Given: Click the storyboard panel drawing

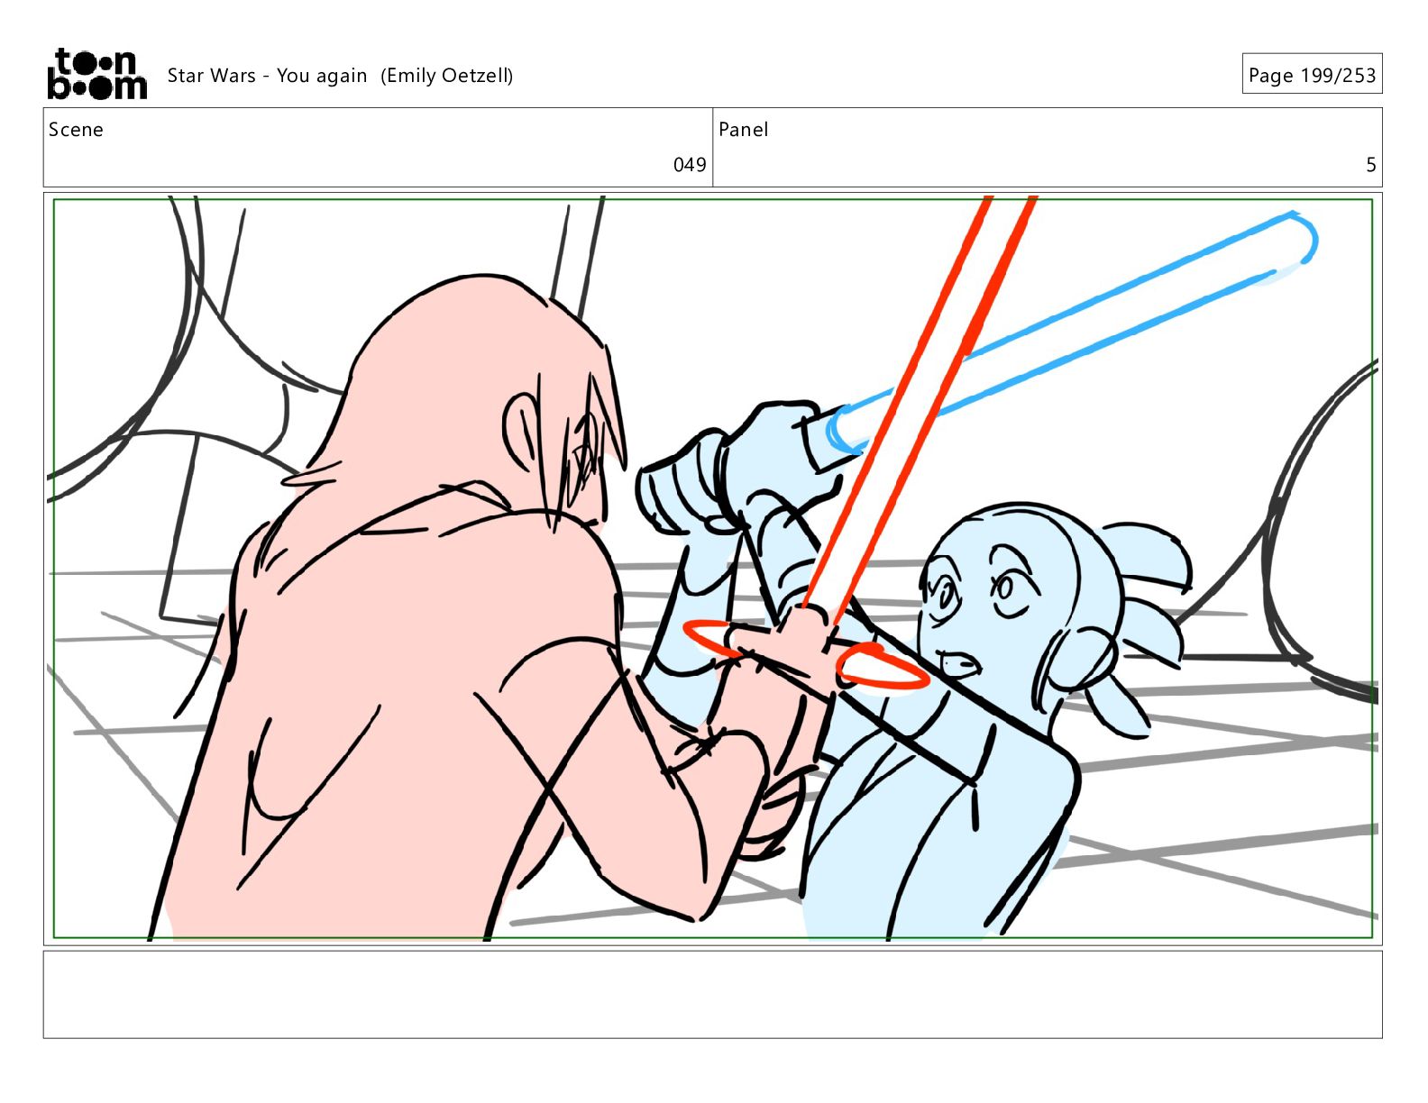Looking at the screenshot, I should 713,569.
